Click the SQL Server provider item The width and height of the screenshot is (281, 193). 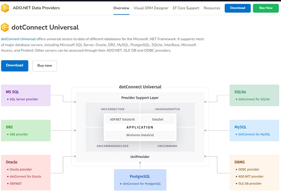click(x=24, y=99)
